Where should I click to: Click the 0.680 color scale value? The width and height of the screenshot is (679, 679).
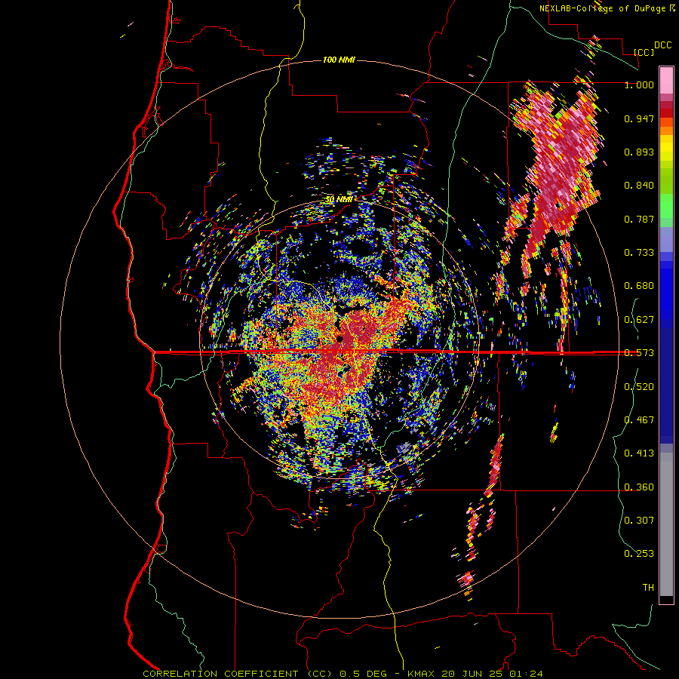click(x=639, y=286)
